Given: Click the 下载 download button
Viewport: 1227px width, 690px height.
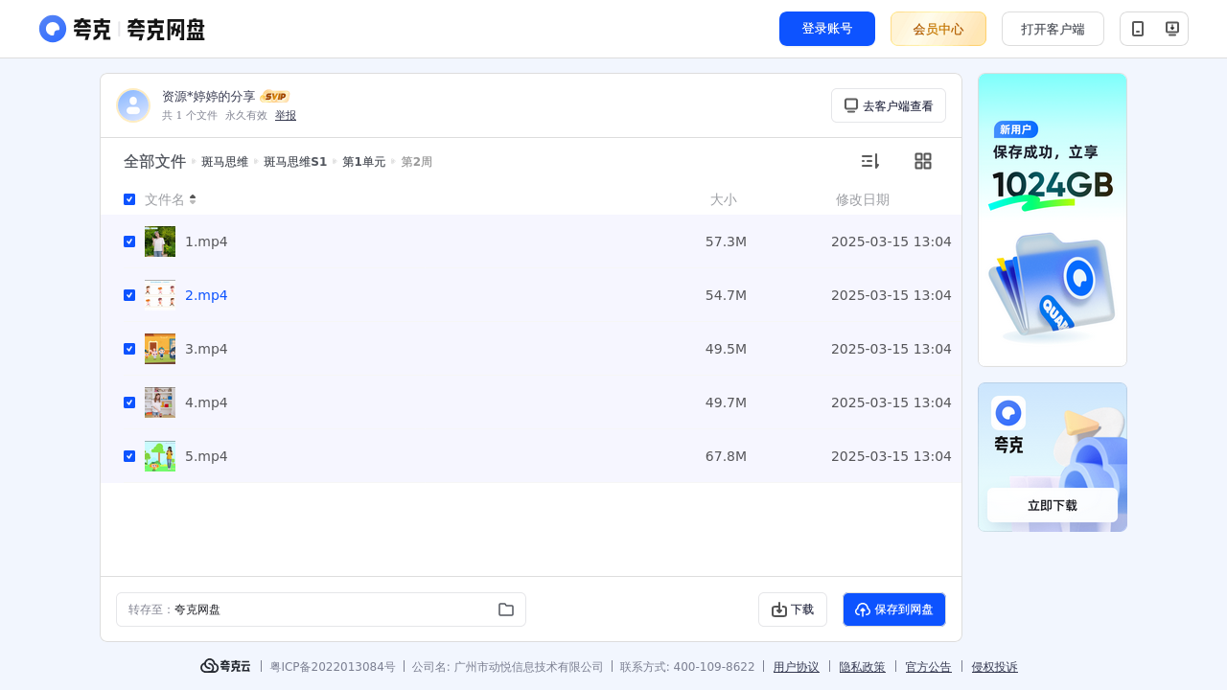Looking at the screenshot, I should click(x=793, y=609).
